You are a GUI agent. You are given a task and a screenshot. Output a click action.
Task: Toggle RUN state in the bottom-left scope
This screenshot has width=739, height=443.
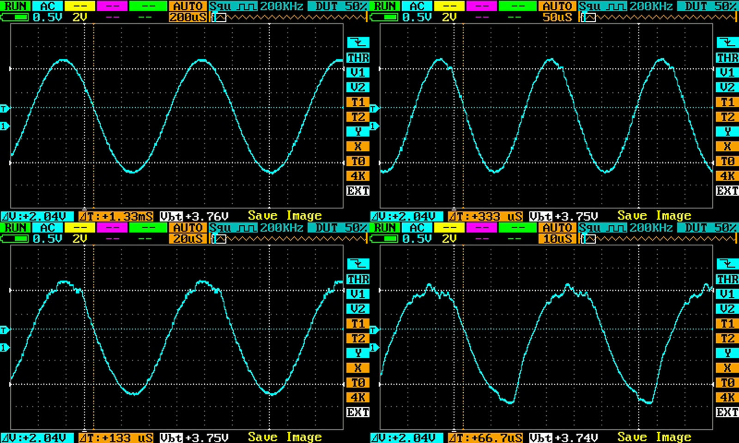click(x=15, y=227)
